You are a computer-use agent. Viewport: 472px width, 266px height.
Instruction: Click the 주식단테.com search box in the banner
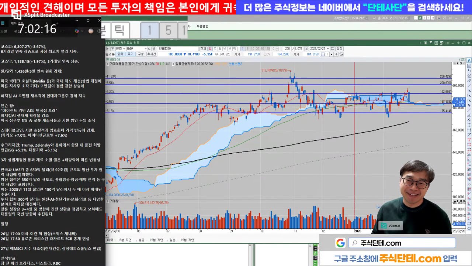click(x=402, y=243)
